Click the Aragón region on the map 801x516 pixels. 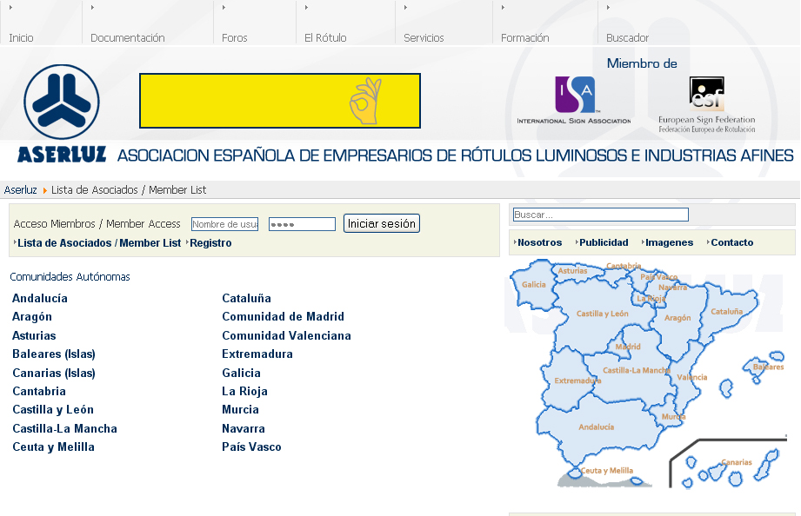click(x=678, y=317)
